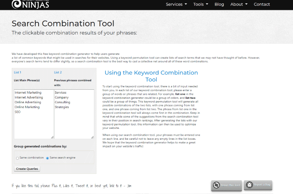293x194 pixels.
Task: Open the Contact page
Action: click(262, 4)
